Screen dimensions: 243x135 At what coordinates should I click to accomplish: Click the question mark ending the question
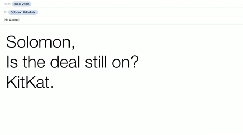click(x=134, y=62)
